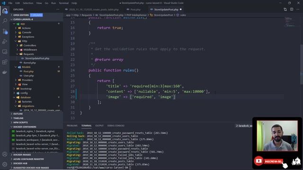Viewport: 303px width, 170px height.
Task: Expand the Open Editors section
Action: [36, 15]
